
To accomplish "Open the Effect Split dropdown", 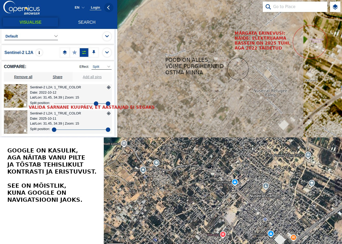I will point(101,67).
